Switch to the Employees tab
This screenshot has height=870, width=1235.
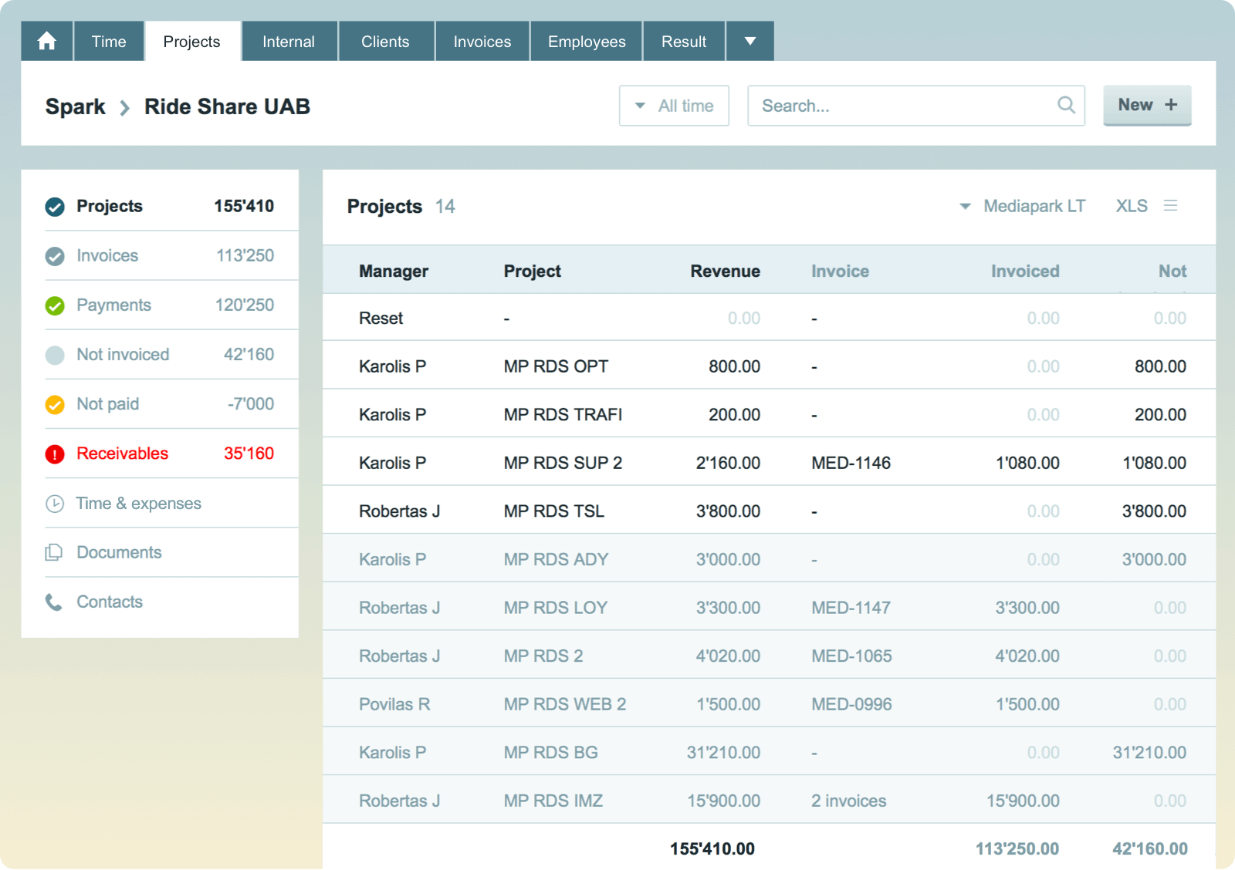point(586,41)
